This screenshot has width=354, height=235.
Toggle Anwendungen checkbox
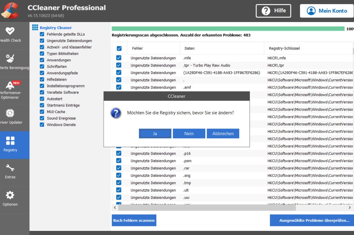pos(42,60)
